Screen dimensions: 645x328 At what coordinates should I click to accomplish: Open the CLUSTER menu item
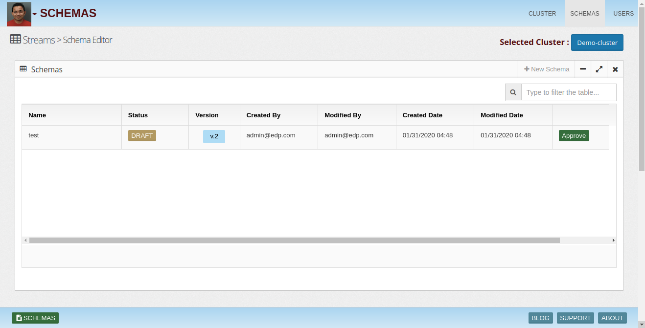(542, 13)
